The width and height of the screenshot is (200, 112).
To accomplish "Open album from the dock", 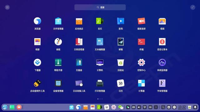I will point(92,107).
